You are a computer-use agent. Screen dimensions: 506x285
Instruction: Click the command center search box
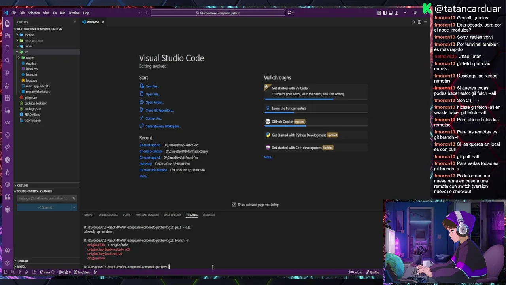click(218, 13)
